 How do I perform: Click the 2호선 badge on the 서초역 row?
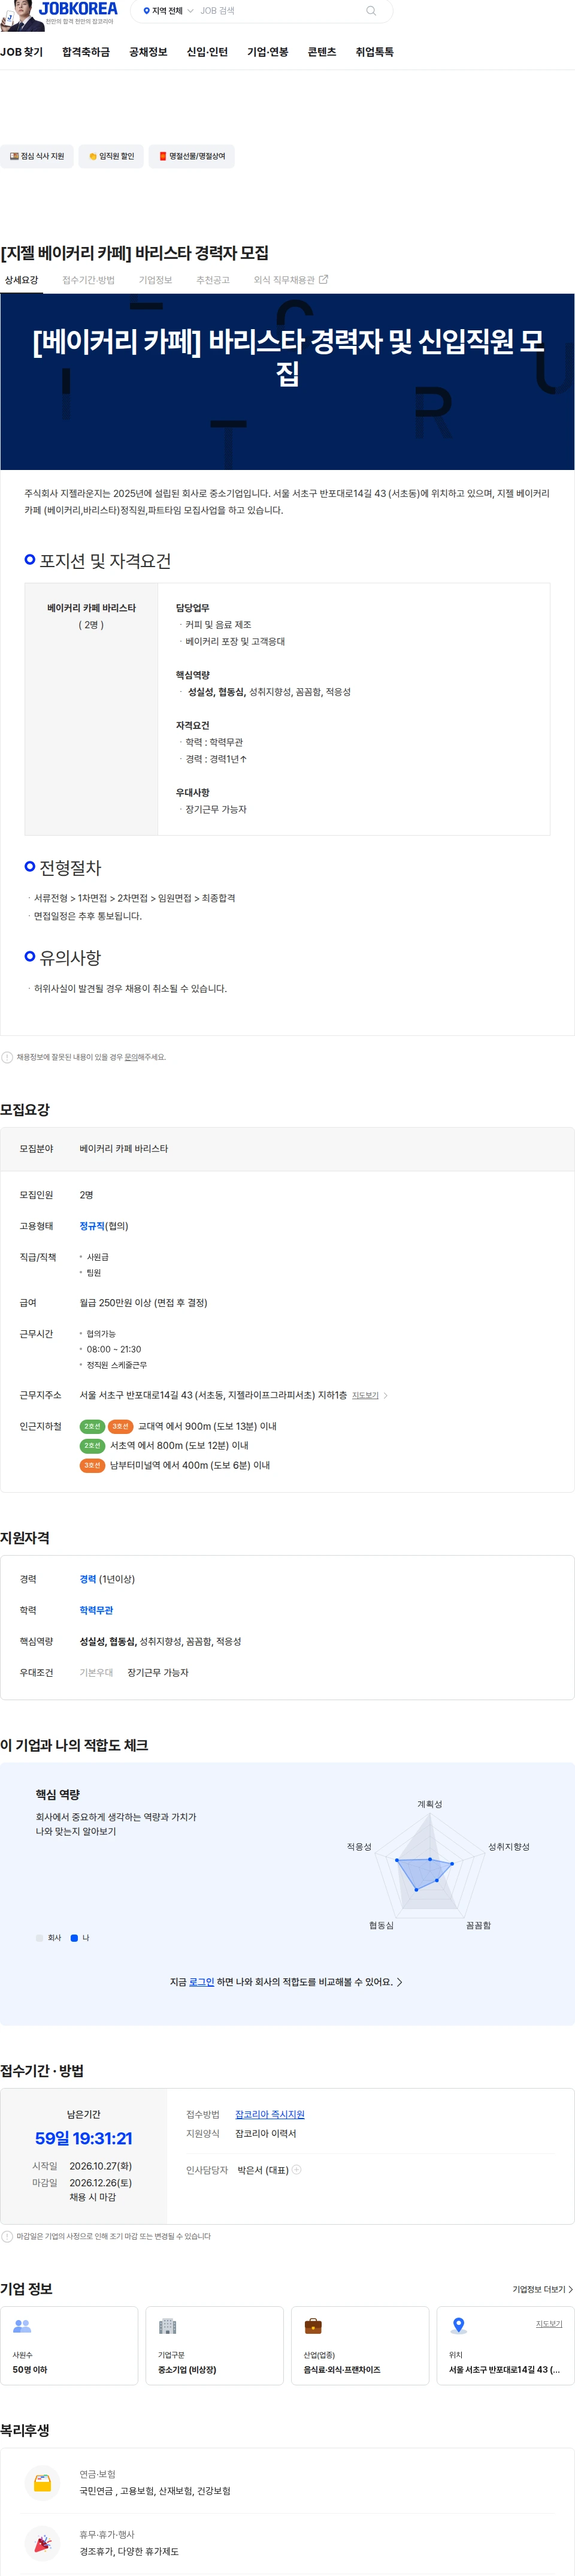pos(92,1446)
